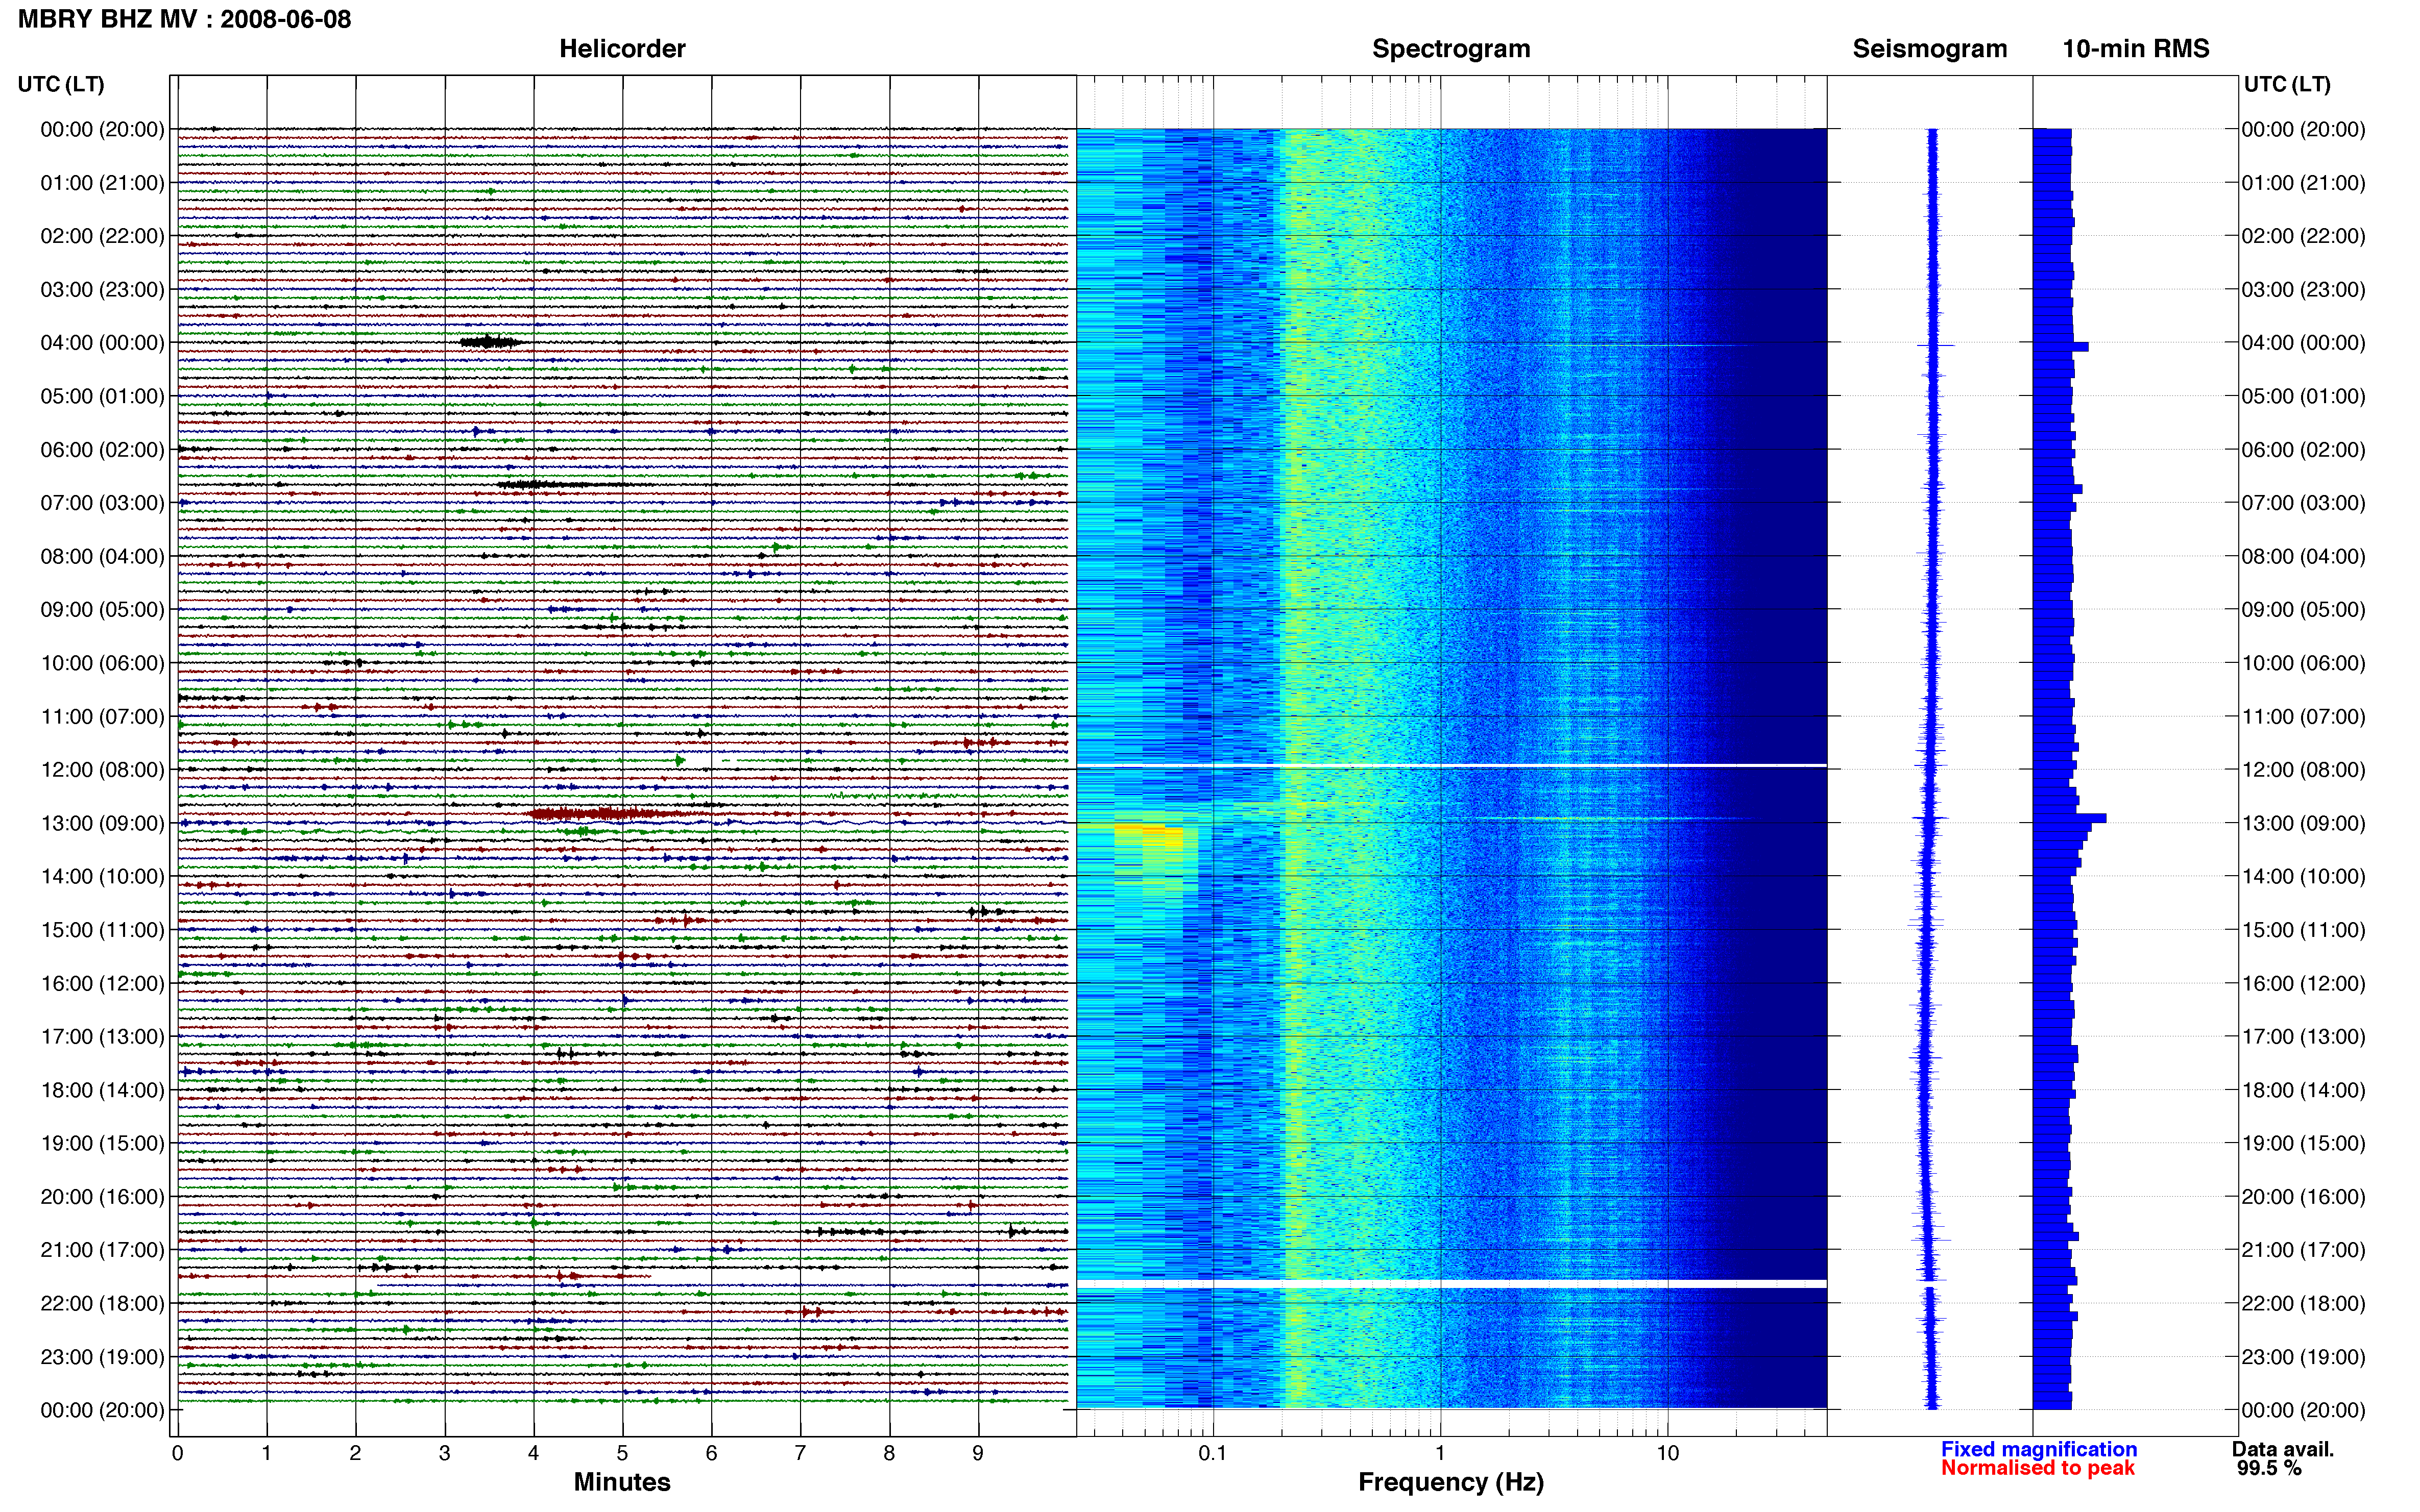Click the right '16:00 (12:00)' time label
Image resolution: width=2420 pixels, height=1512 pixels.
pos(2303,983)
